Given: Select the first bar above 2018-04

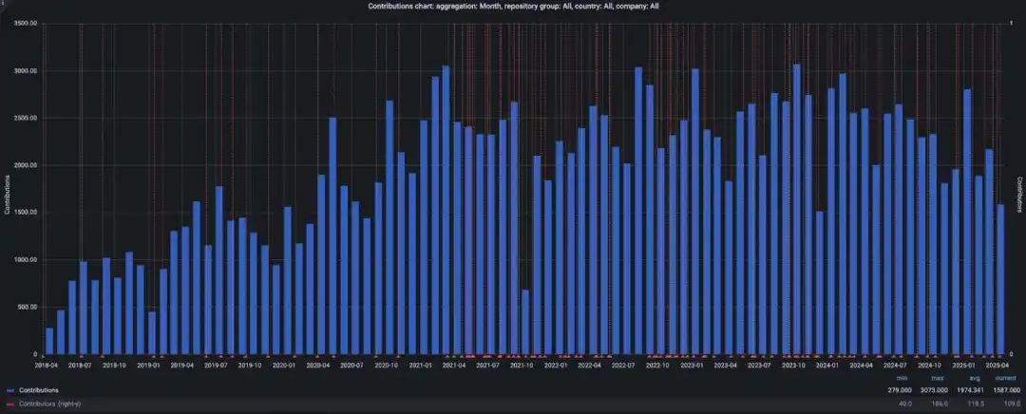Looking at the screenshot, I should pyautogui.click(x=49, y=340).
